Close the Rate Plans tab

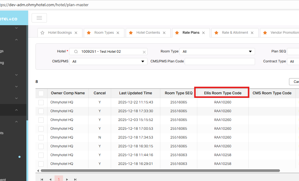[x=203, y=33]
